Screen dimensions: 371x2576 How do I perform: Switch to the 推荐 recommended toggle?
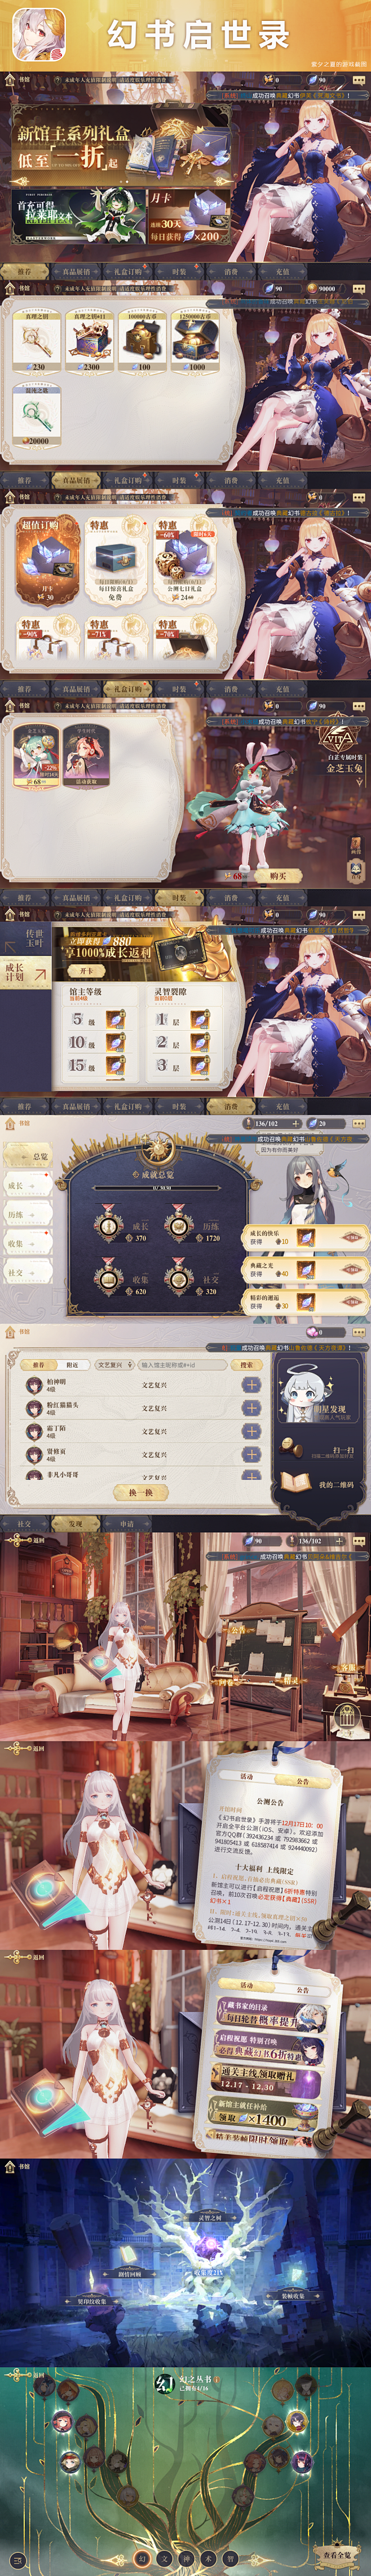tap(38, 1364)
